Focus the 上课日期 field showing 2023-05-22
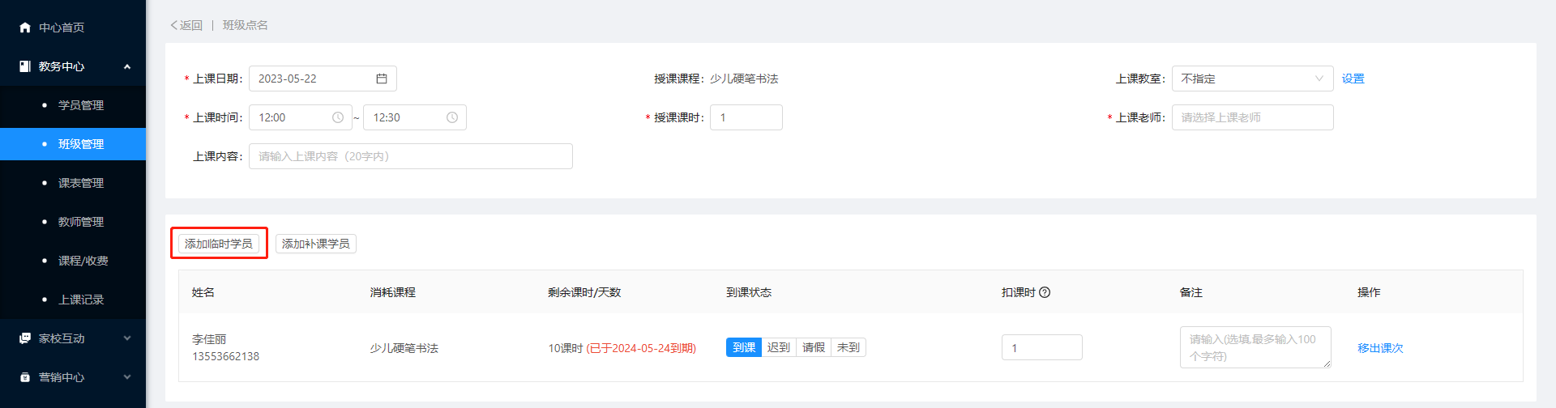The width and height of the screenshot is (1556, 408). [323, 79]
